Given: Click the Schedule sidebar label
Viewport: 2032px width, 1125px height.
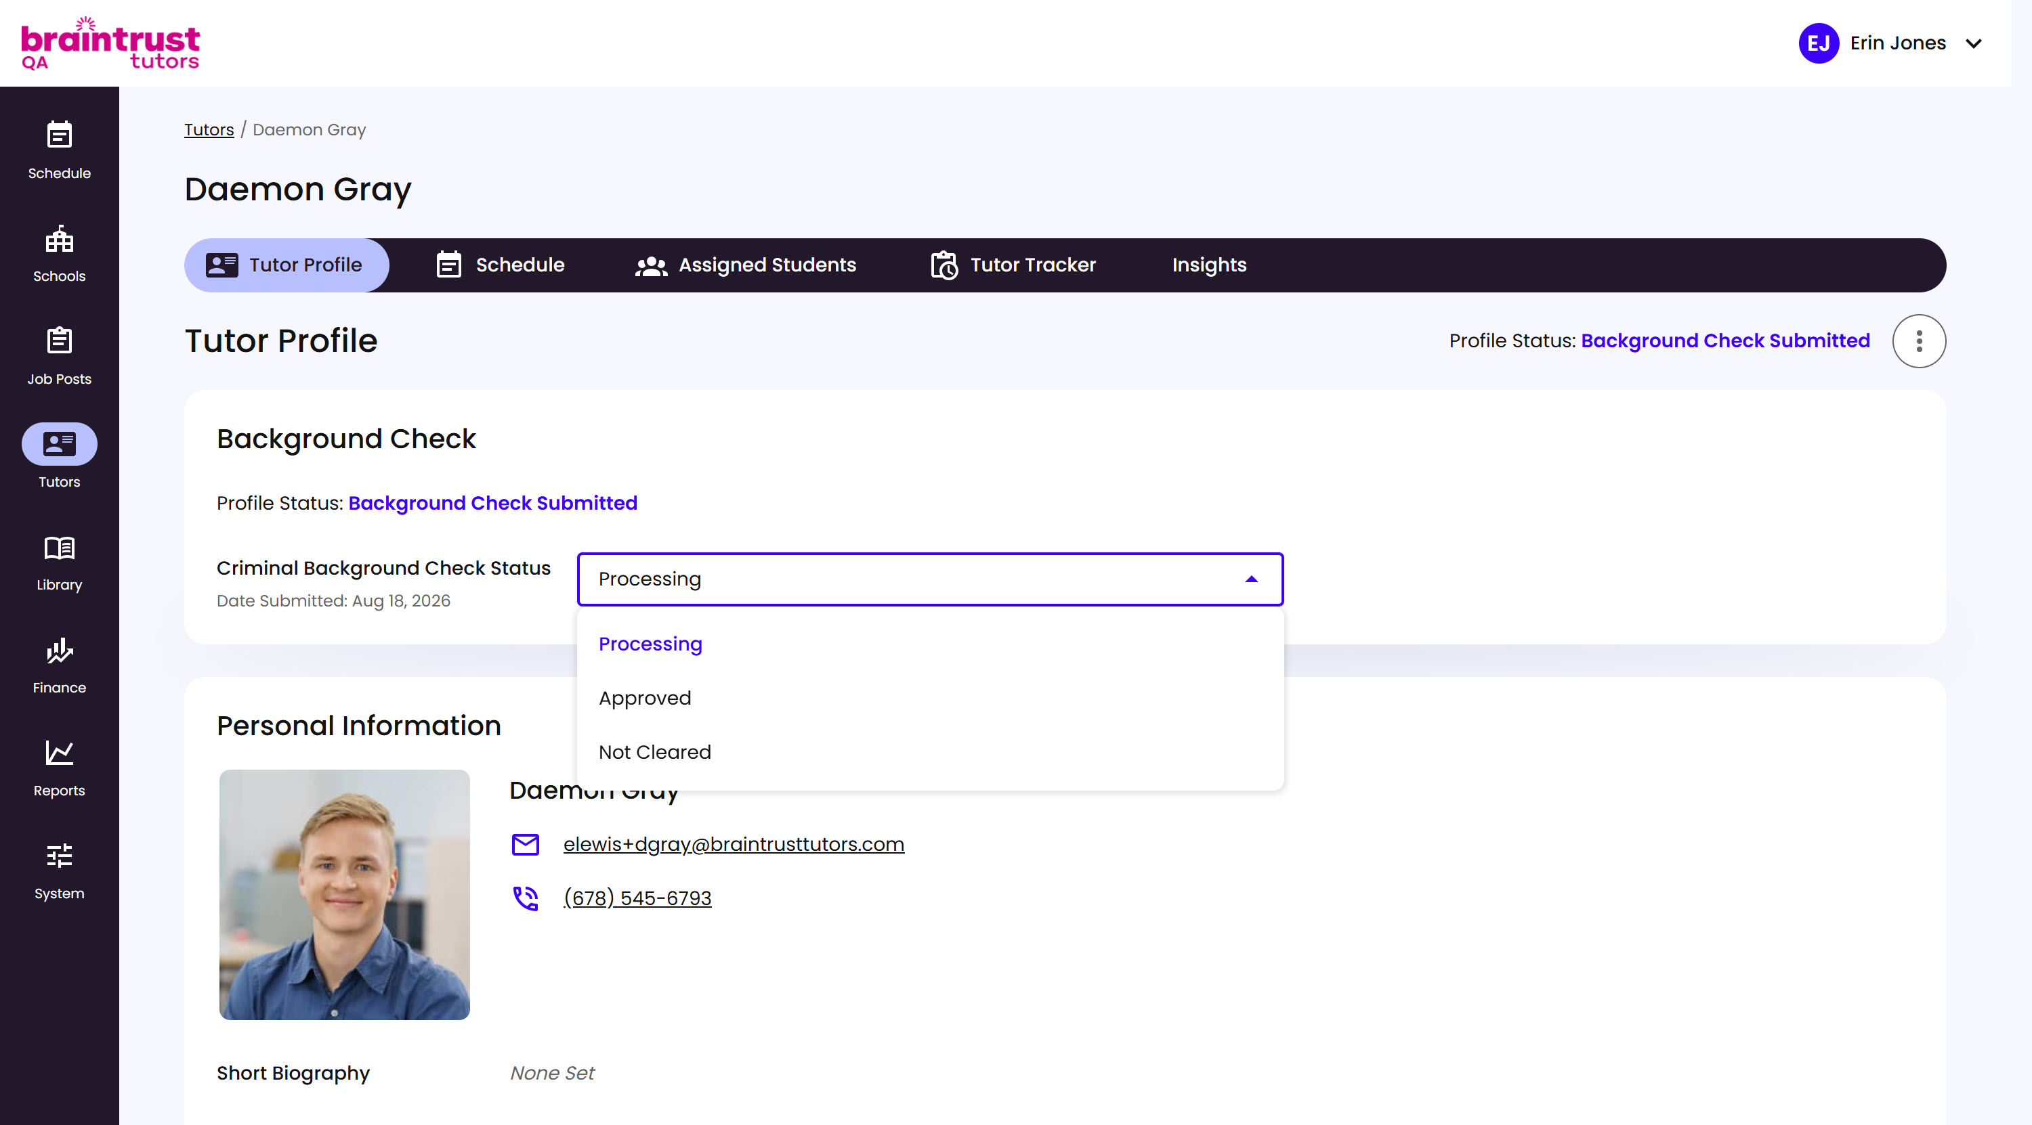Looking at the screenshot, I should (59, 173).
